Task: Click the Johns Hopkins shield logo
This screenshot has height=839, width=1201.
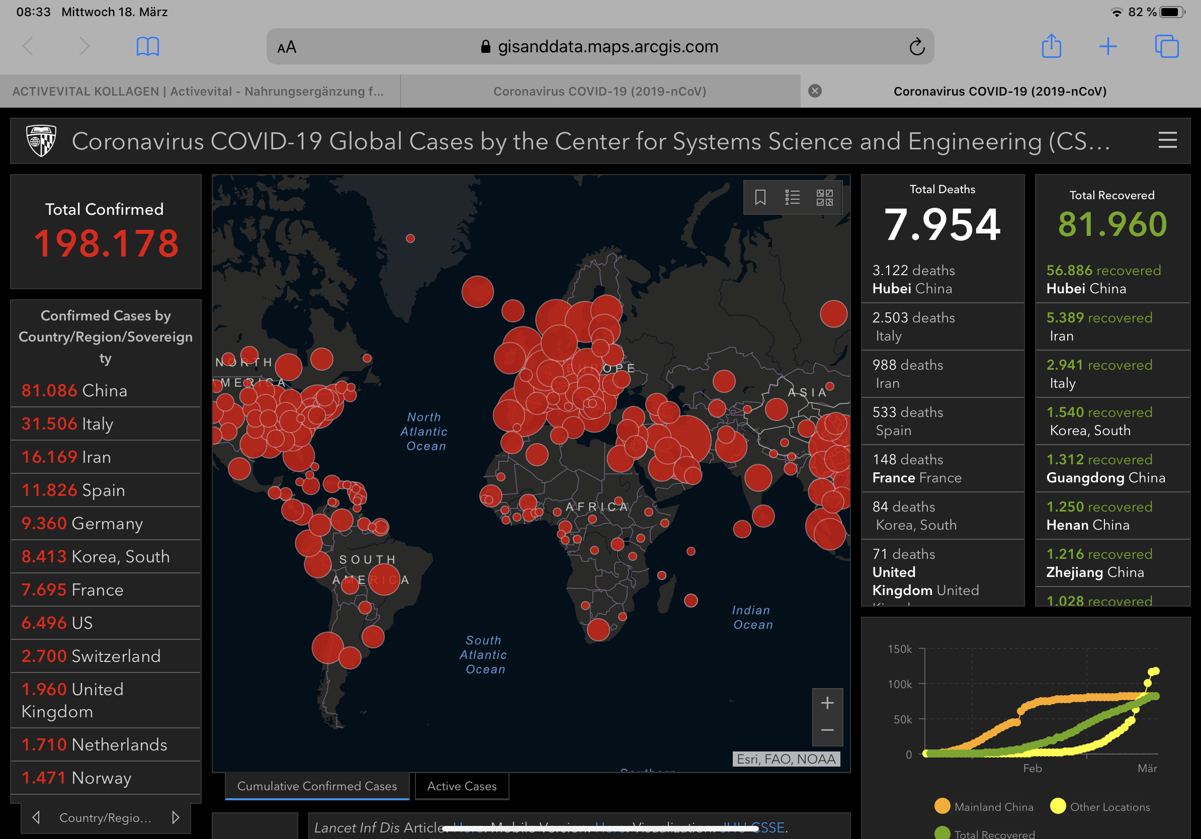Action: click(41, 140)
